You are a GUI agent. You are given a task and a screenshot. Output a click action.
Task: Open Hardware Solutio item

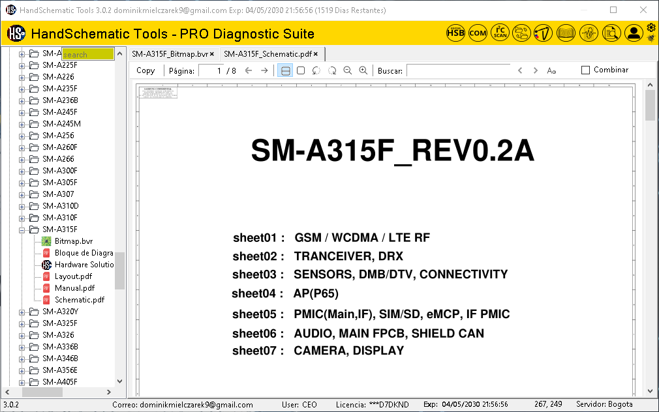84,265
